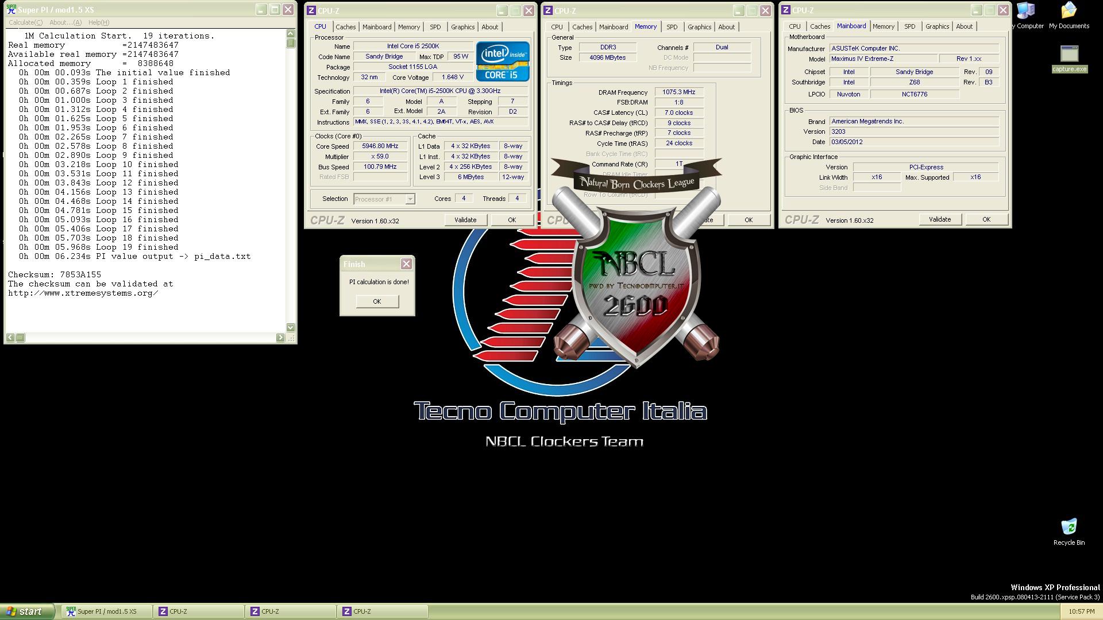Click OK in Mainboard CPU-Z window
The width and height of the screenshot is (1103, 620).
[986, 219]
